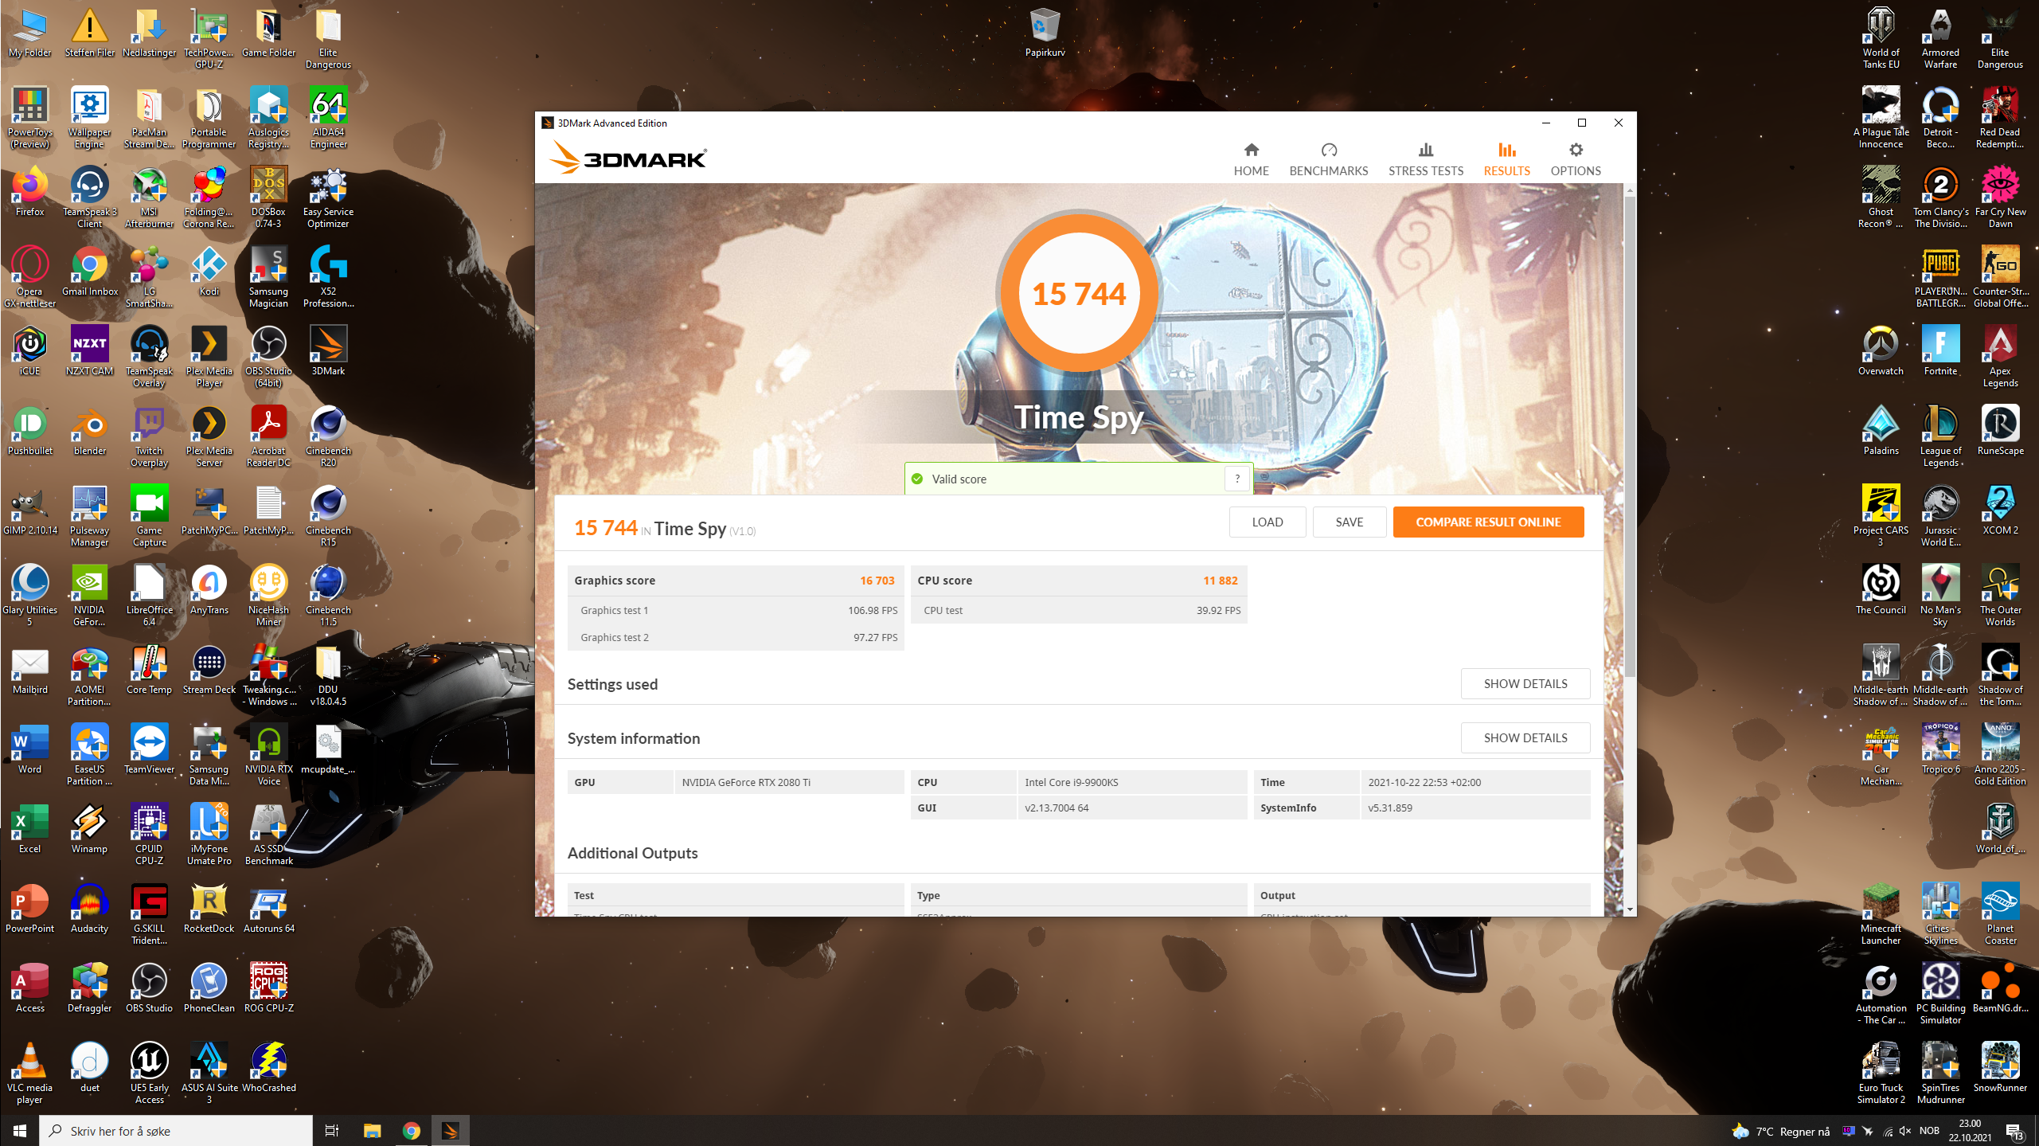The image size is (2039, 1146).
Task: Open the 3DMark desktop shortcut
Action: pos(328,352)
